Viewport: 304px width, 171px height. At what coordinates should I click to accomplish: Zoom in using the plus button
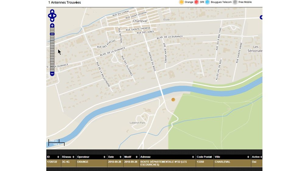(52, 26)
